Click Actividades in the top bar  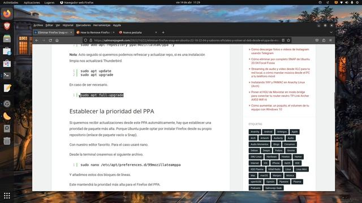click(11, 2)
